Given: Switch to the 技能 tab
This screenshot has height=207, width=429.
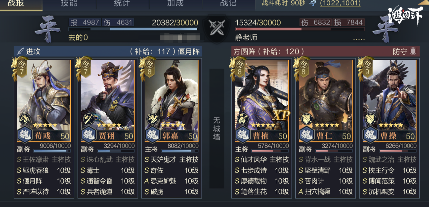Looking at the screenshot, I should pos(69,4).
